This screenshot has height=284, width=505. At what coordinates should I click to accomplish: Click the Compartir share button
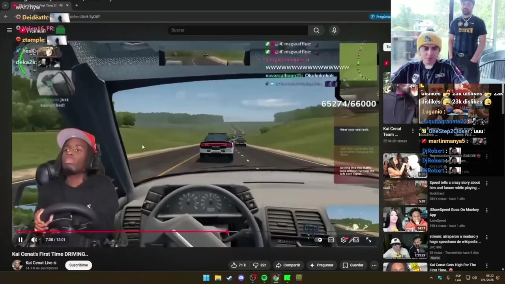(x=288, y=265)
